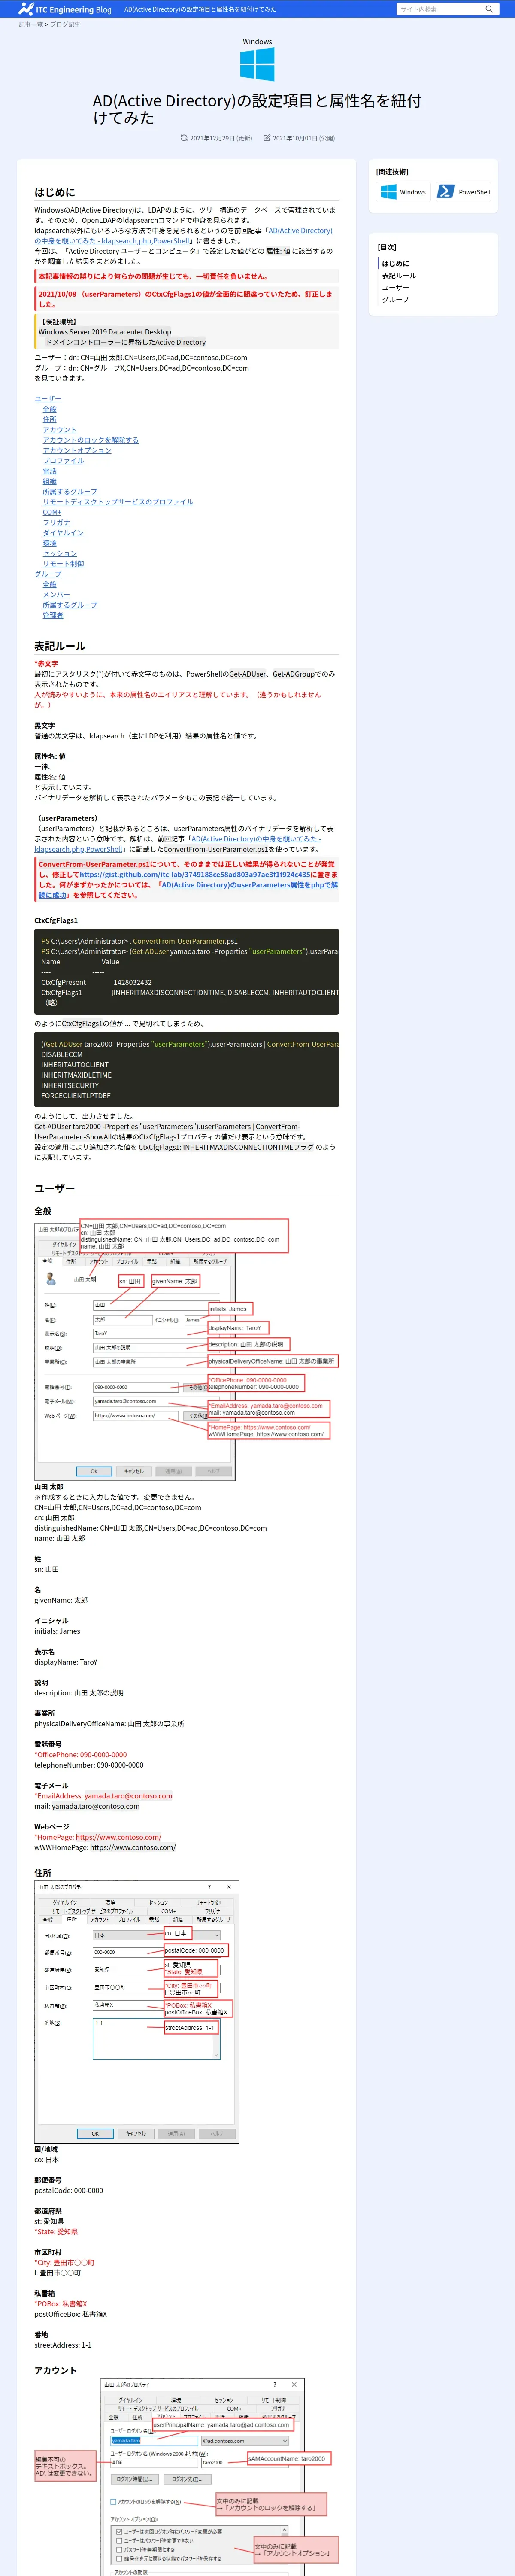Open the gist.github.com itc-lab link
This screenshot has width=515, height=2576.
click(195, 875)
